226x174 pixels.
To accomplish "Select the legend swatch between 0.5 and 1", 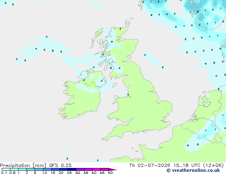I will click(14, 169).
